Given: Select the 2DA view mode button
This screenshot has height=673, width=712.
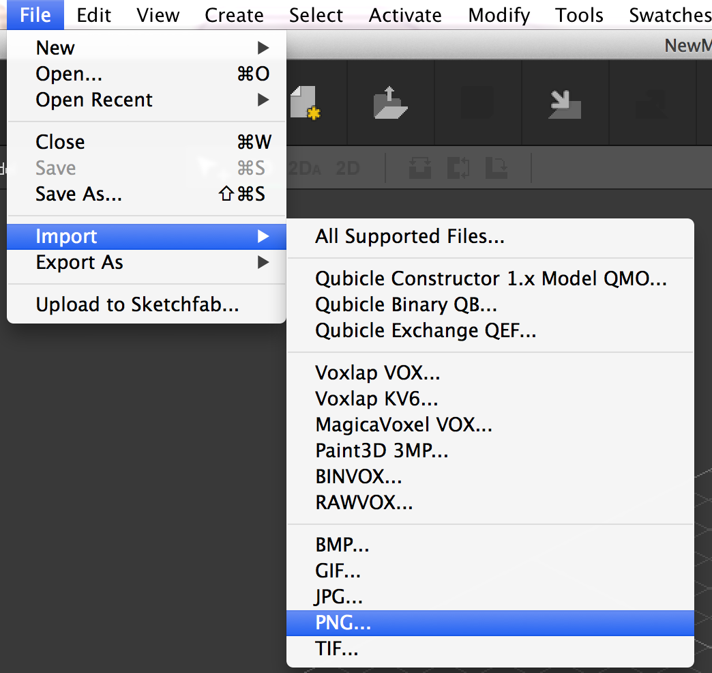Looking at the screenshot, I should click(x=305, y=169).
